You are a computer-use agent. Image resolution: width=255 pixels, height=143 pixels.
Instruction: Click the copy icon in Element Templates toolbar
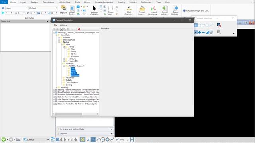click(x=65, y=29)
